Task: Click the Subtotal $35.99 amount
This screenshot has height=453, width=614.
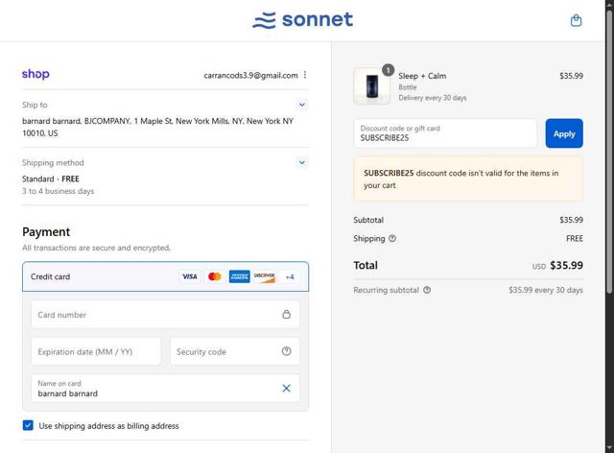Action: tap(571, 220)
